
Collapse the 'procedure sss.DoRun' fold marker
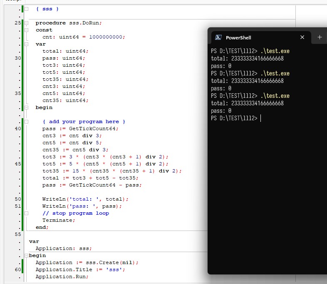27,23
